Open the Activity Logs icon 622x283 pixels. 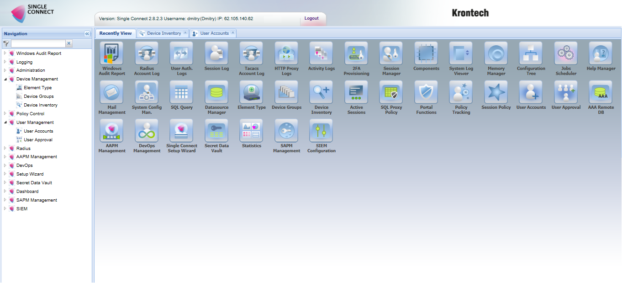tap(321, 53)
